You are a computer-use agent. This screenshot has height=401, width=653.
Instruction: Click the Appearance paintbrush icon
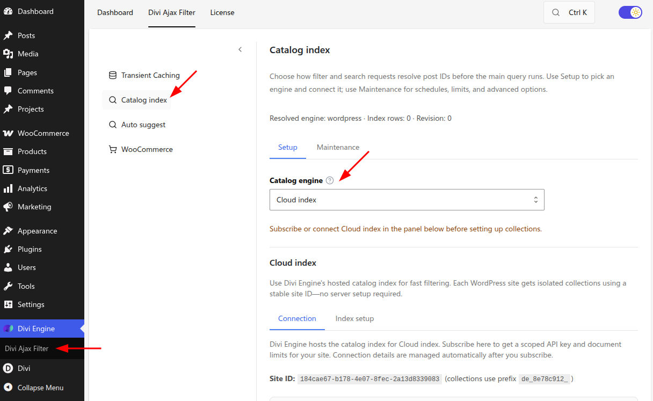[8, 231]
